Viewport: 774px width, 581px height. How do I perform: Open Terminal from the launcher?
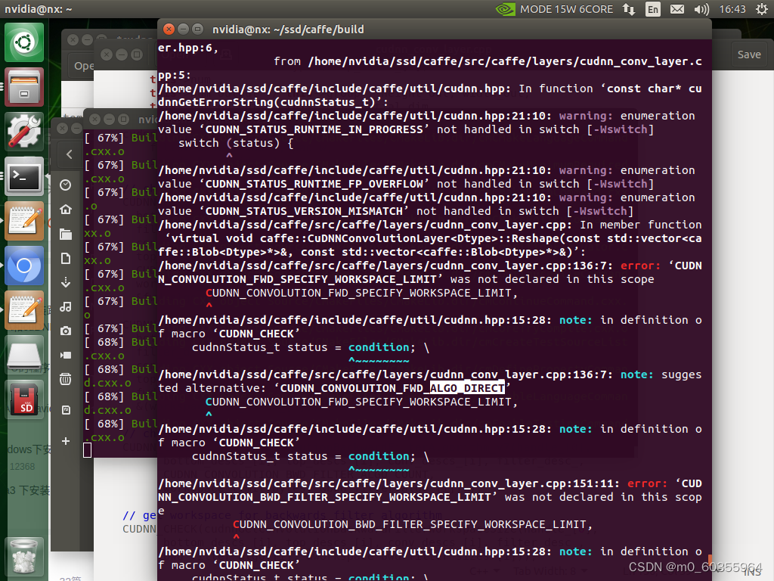tap(24, 176)
